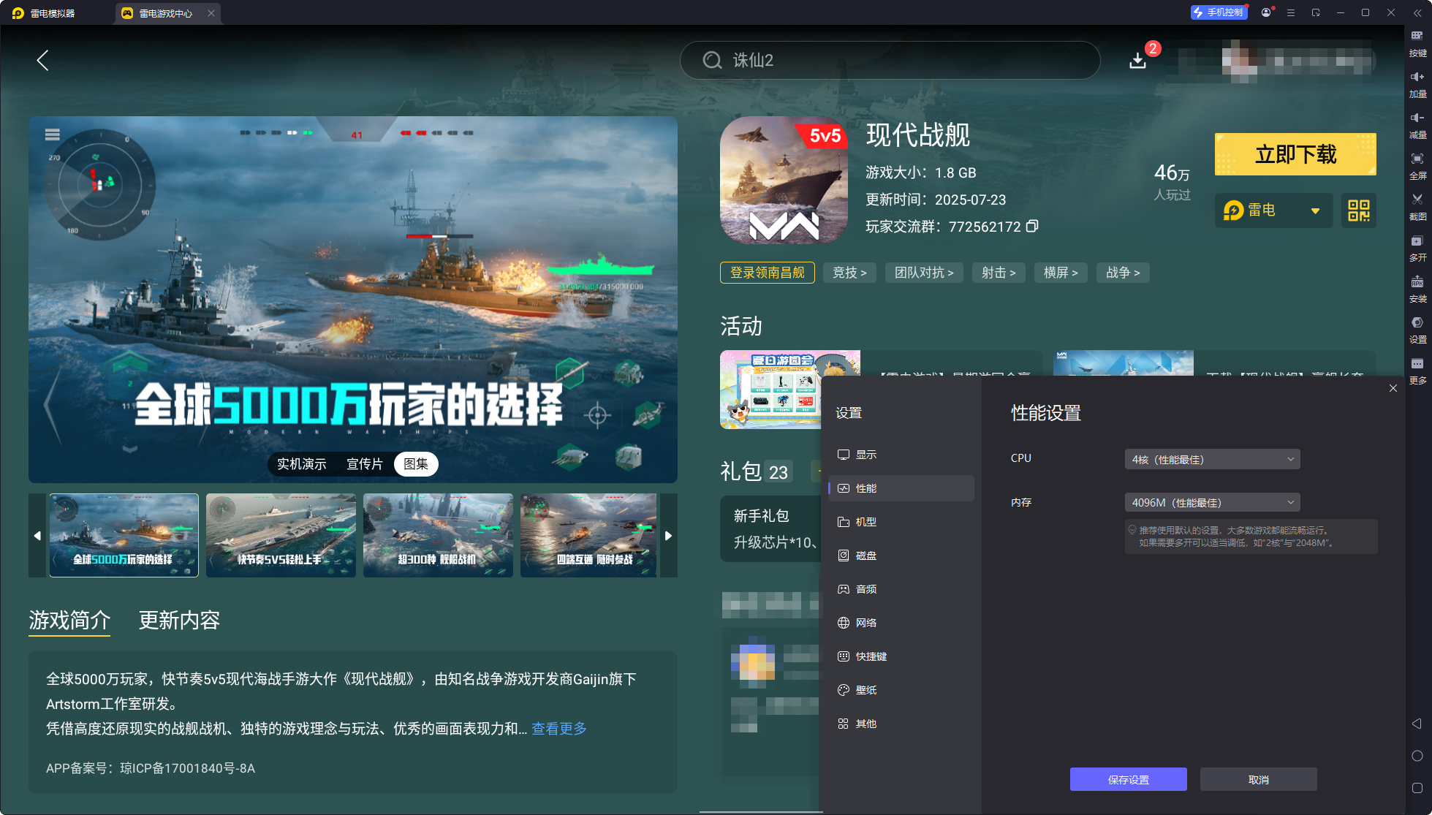Click the Android back triangle button

point(1417,724)
